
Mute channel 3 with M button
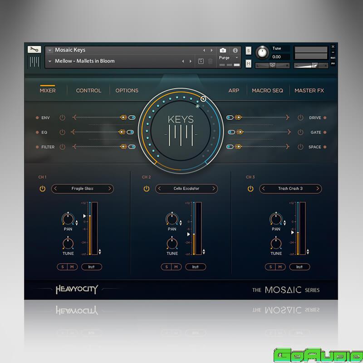click(x=280, y=267)
